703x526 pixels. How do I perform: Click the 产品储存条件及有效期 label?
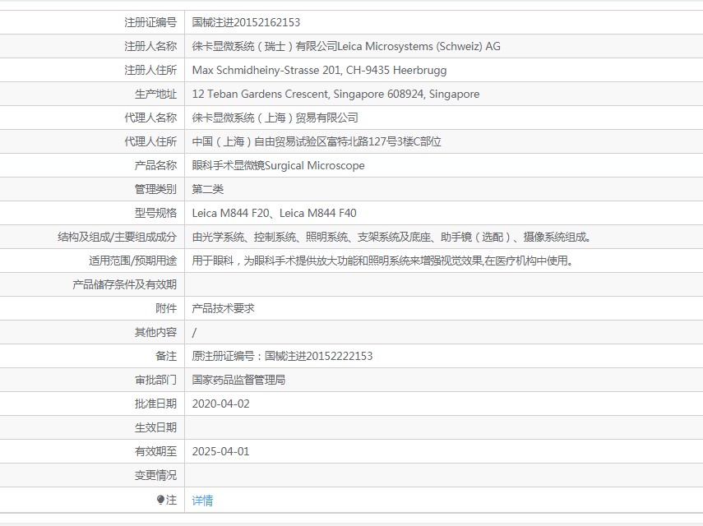125,284
